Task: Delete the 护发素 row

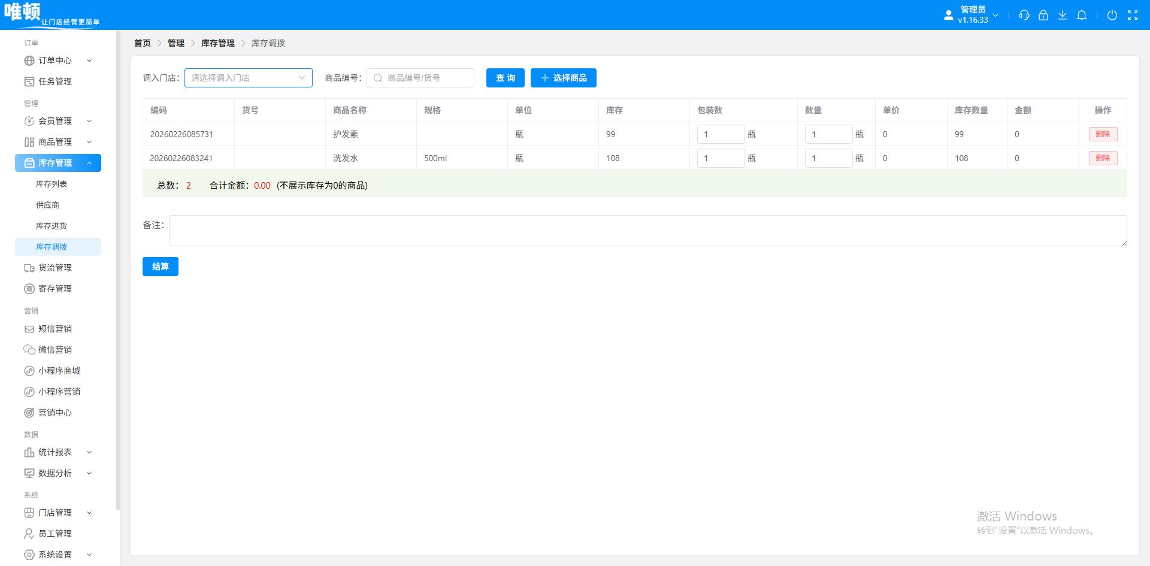Action: pyautogui.click(x=1103, y=134)
